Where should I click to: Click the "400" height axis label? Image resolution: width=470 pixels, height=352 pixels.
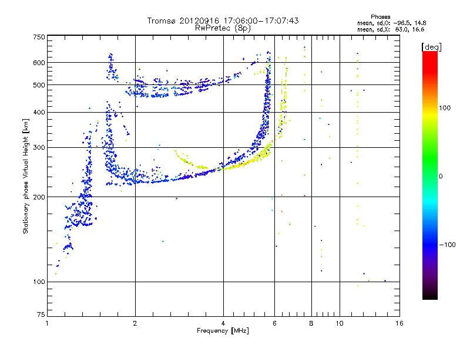(x=39, y=113)
